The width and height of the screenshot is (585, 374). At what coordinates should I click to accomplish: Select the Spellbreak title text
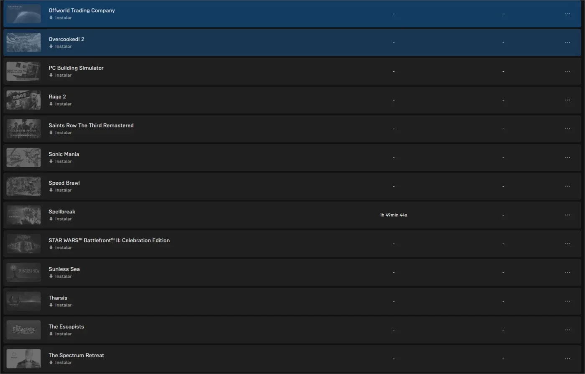(x=62, y=212)
